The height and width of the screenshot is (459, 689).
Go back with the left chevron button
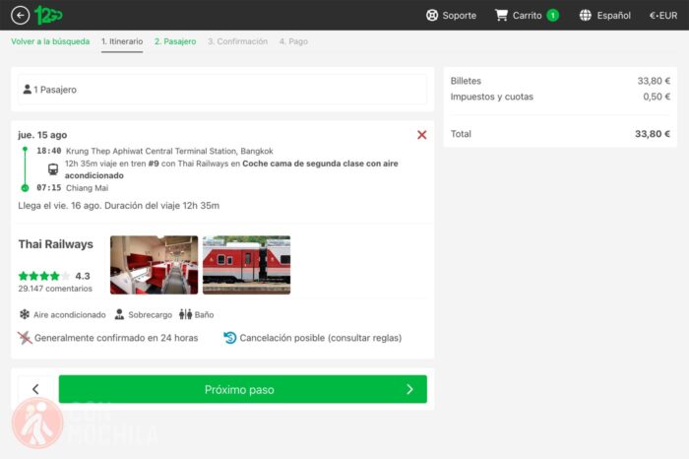36,389
